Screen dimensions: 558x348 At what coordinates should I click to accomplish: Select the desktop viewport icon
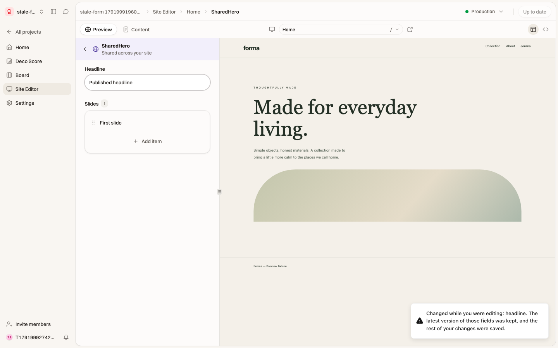pyautogui.click(x=272, y=29)
